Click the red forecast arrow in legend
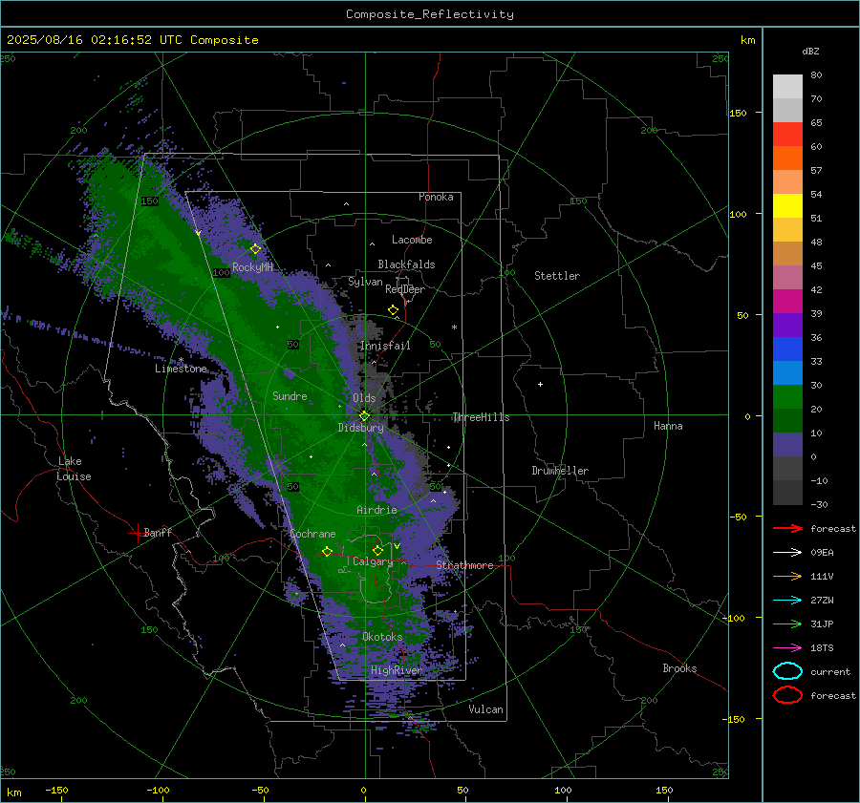Screen dimensions: 860x803 787,528
